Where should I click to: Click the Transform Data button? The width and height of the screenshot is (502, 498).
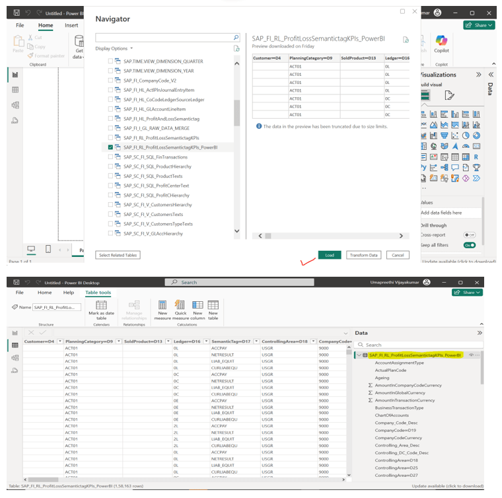[364, 255]
